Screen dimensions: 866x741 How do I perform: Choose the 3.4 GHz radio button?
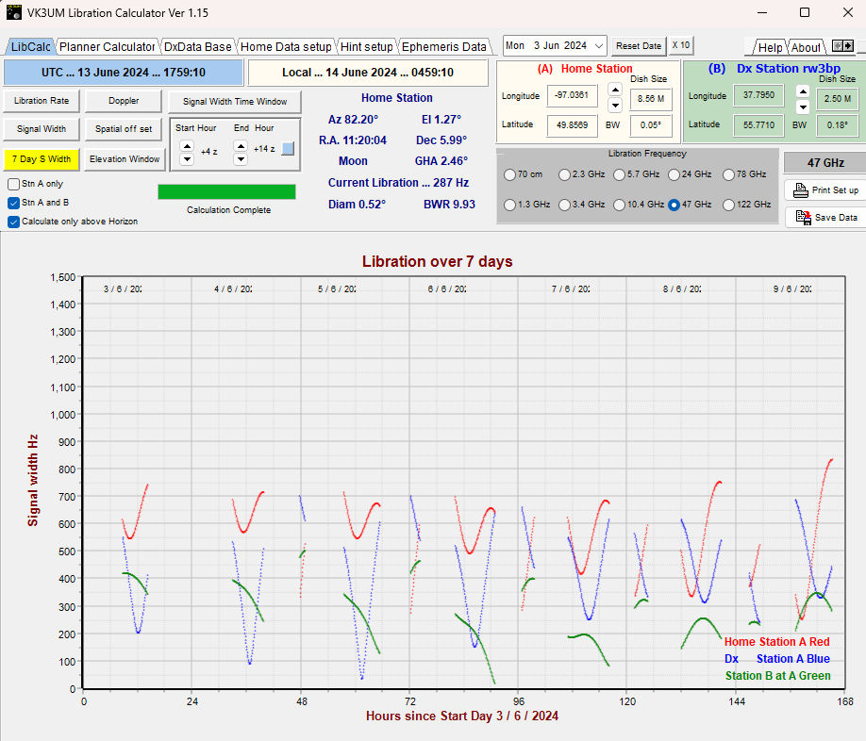coord(564,205)
